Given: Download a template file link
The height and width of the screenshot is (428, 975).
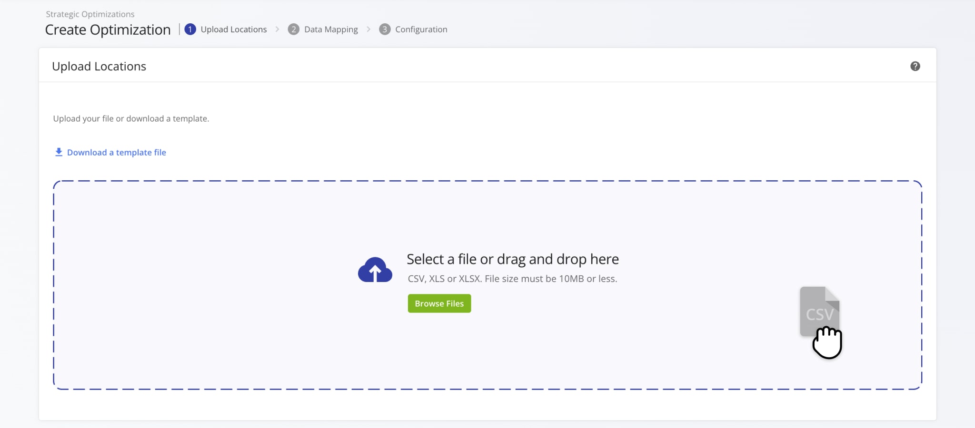Looking at the screenshot, I should click(116, 153).
